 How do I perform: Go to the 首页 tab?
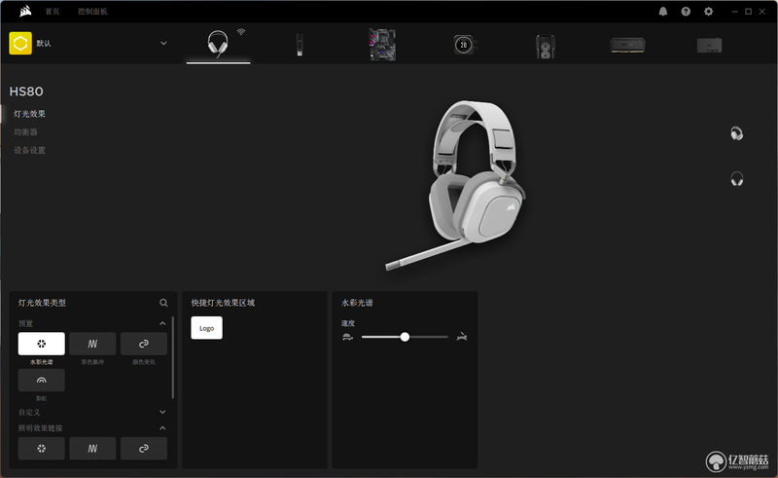point(53,12)
